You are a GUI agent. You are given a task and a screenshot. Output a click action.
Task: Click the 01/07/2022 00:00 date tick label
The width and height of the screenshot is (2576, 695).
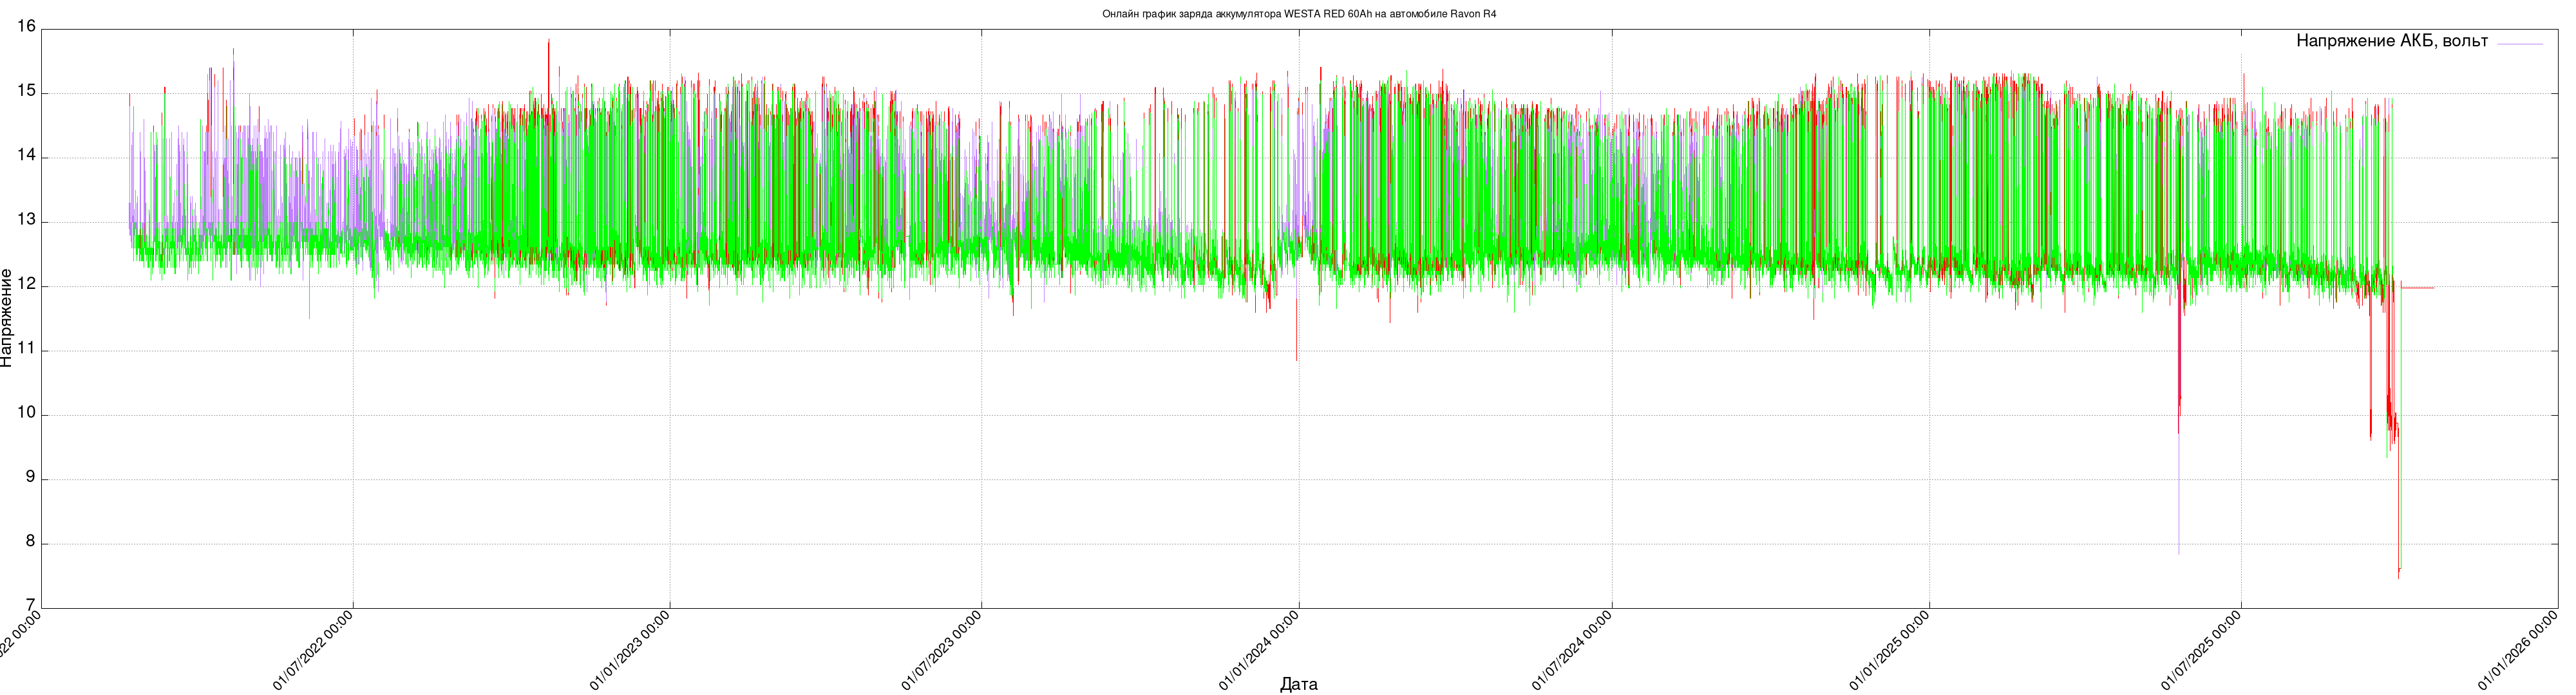[314, 651]
